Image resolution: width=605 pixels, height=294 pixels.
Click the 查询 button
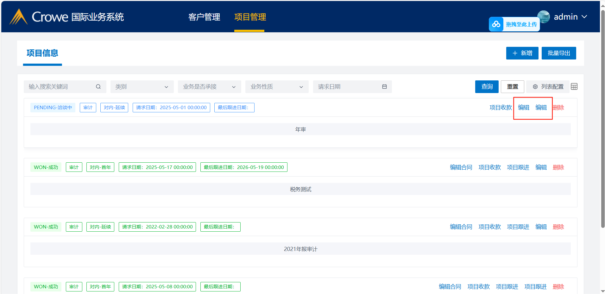click(x=487, y=87)
